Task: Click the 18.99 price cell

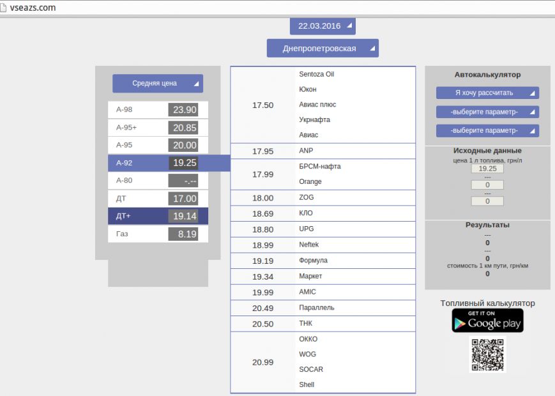Action: pos(262,245)
